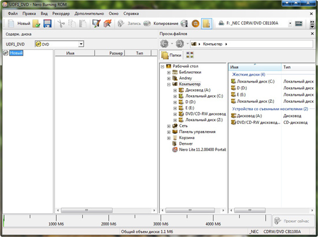
Task: Click the choose recorder device icon
Action: [x=298, y=24]
